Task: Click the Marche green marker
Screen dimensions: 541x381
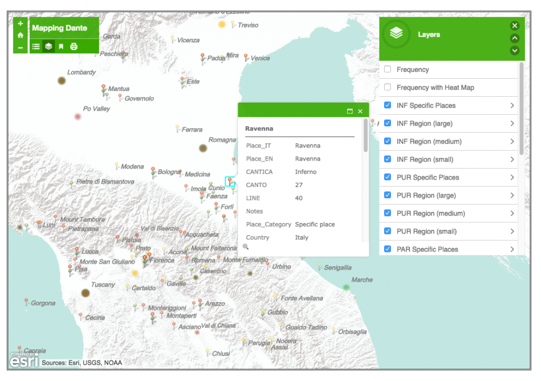Action: (x=347, y=287)
